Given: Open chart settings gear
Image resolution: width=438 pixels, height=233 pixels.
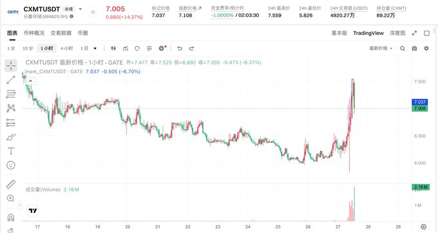Looking at the screenshot, I should pos(426,48).
